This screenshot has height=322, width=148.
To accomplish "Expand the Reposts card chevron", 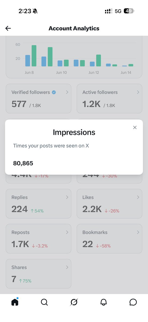I will tap(67, 232).
